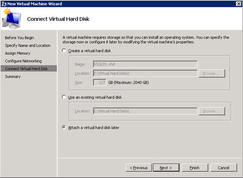Viewport: 243px width, 178px height.
Task: Open Configure Networking step
Action: (x=23, y=61)
